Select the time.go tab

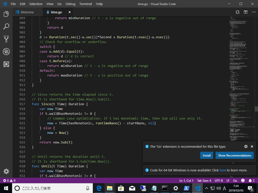tap(58, 12)
